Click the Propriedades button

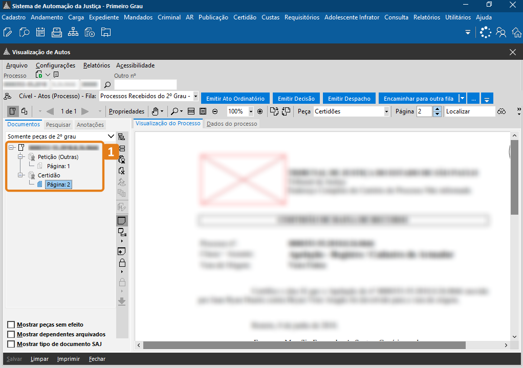[126, 111]
